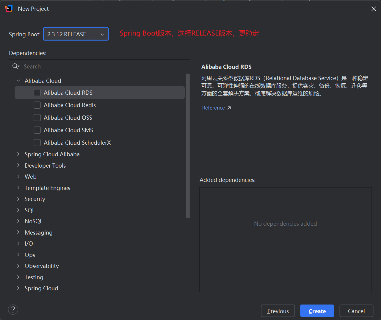Select the Security tree item
The image size is (381, 320).
[x=35, y=199]
